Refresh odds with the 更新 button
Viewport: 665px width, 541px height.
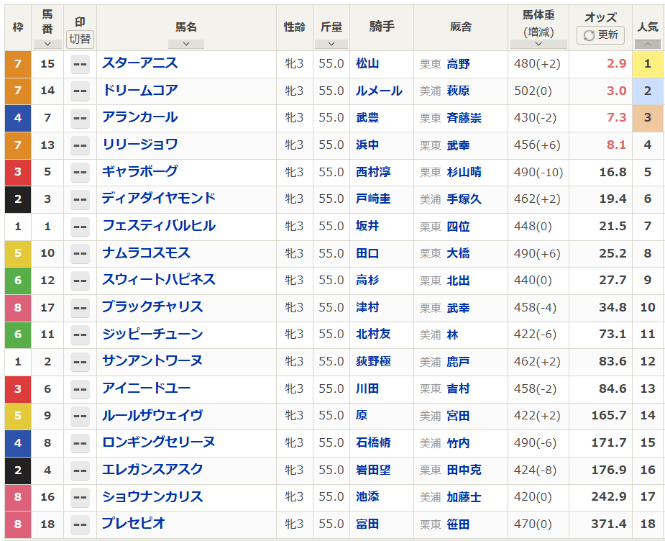point(600,35)
